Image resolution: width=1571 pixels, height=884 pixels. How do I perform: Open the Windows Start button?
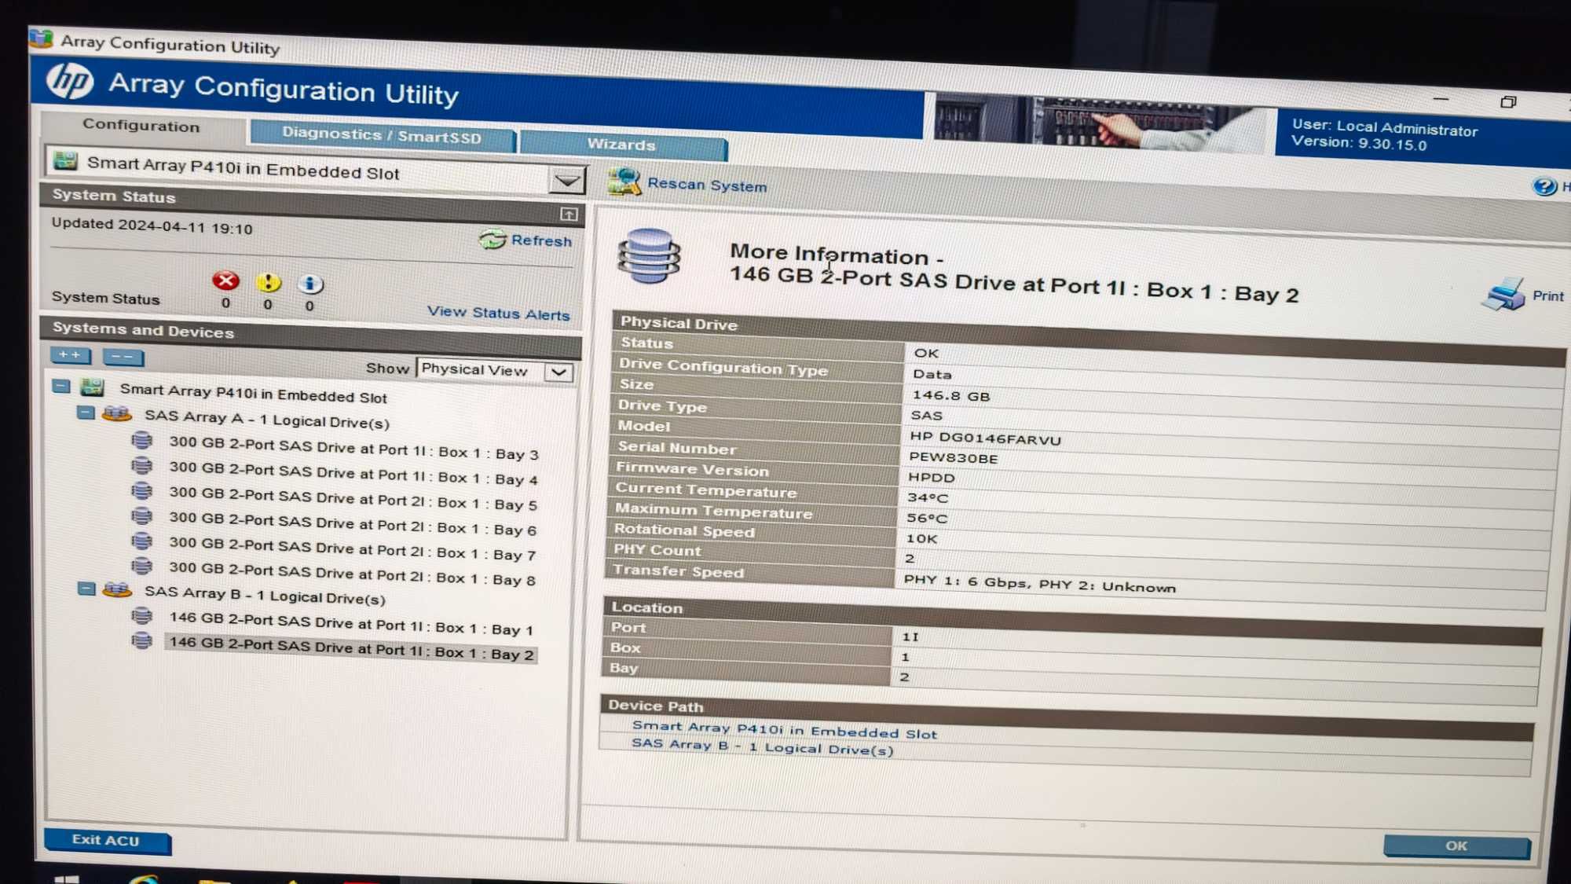click(x=67, y=878)
